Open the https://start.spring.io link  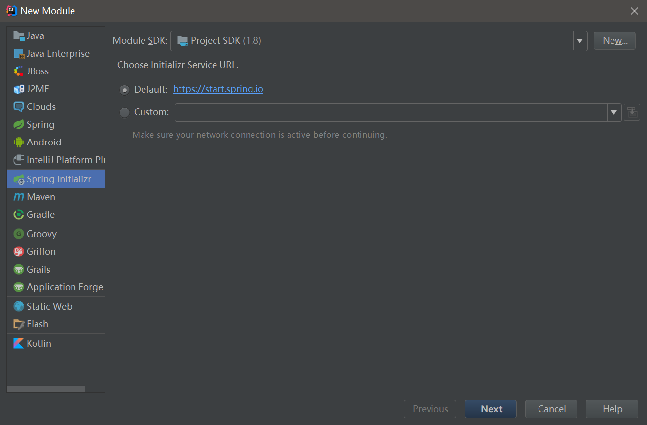click(x=218, y=89)
